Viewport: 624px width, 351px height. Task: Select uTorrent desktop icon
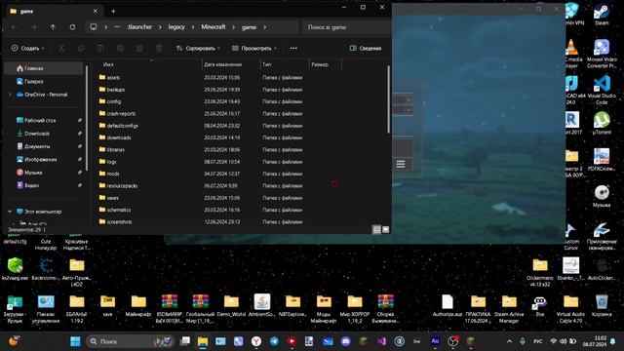(x=602, y=124)
